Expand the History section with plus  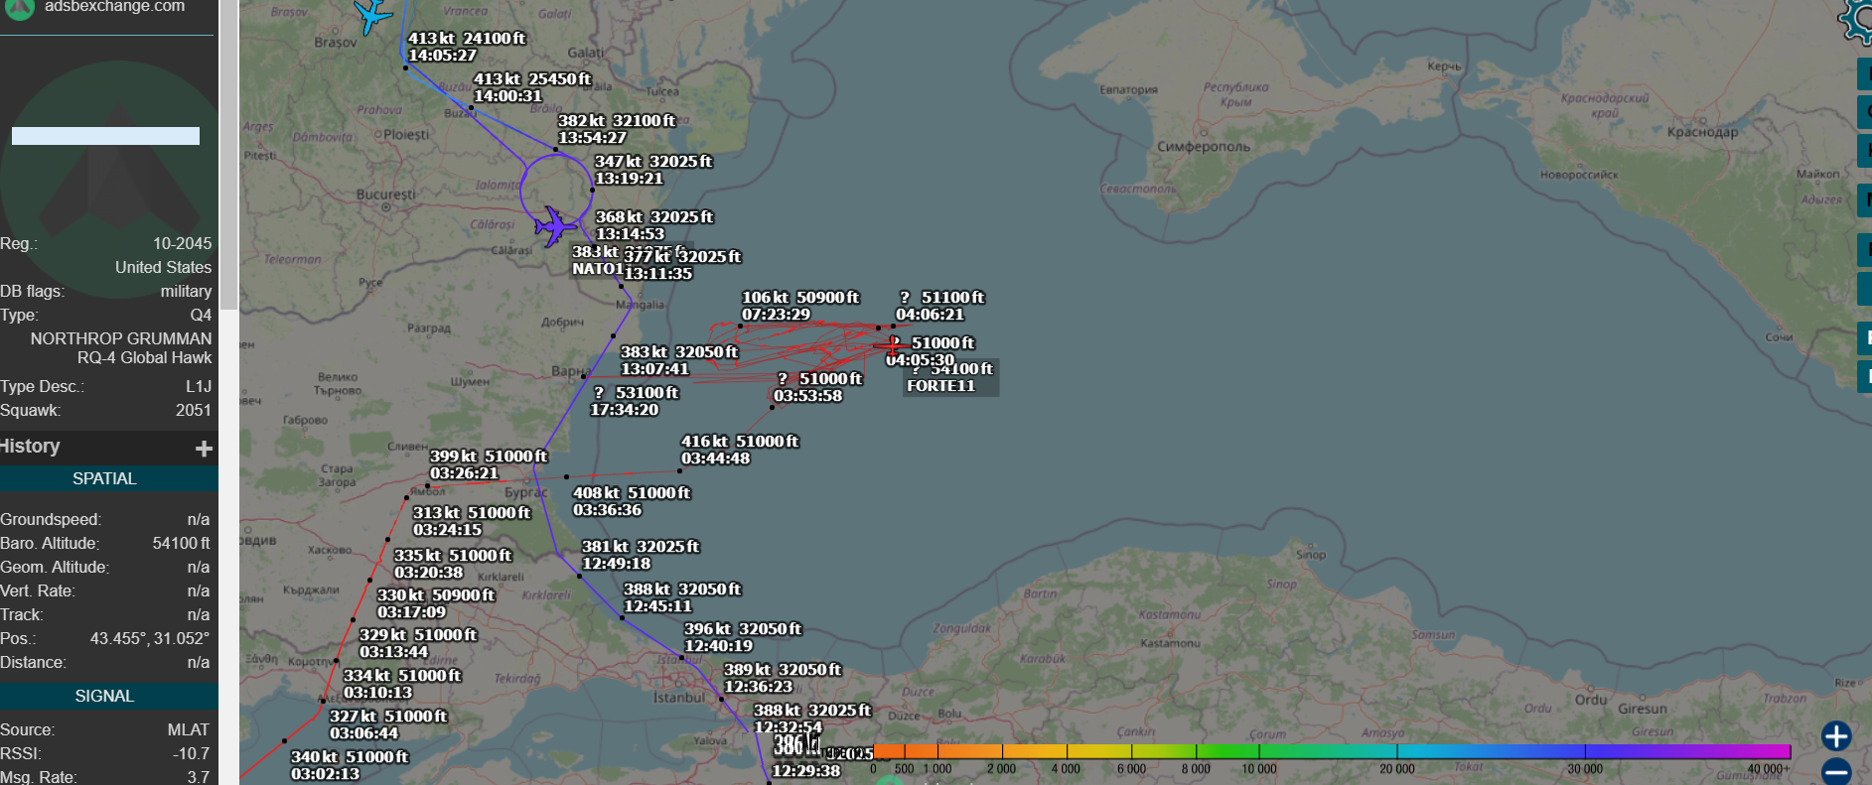coord(204,449)
